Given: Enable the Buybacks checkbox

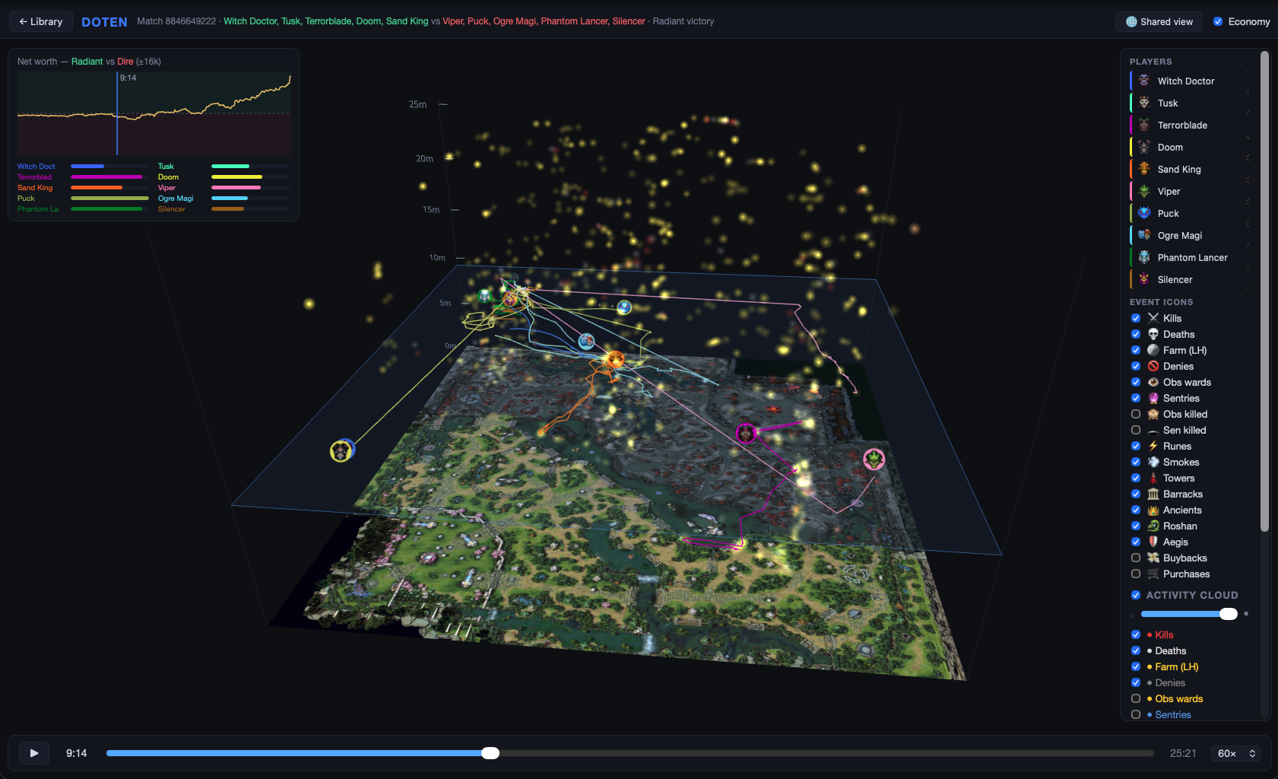Looking at the screenshot, I should pos(1136,558).
